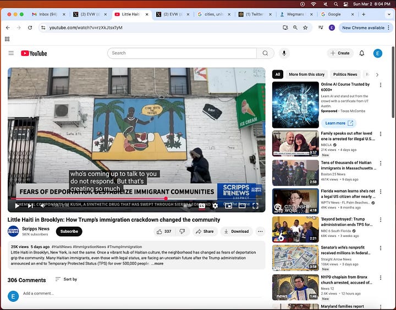The height and width of the screenshot is (310, 396).
Task: Click the red progress bar scrubber
Action: [x=166, y=199]
